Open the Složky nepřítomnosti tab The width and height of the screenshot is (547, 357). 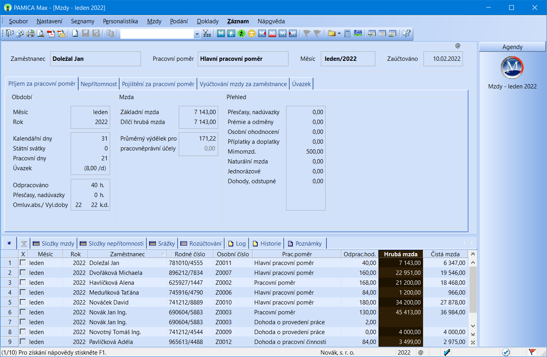112,244
